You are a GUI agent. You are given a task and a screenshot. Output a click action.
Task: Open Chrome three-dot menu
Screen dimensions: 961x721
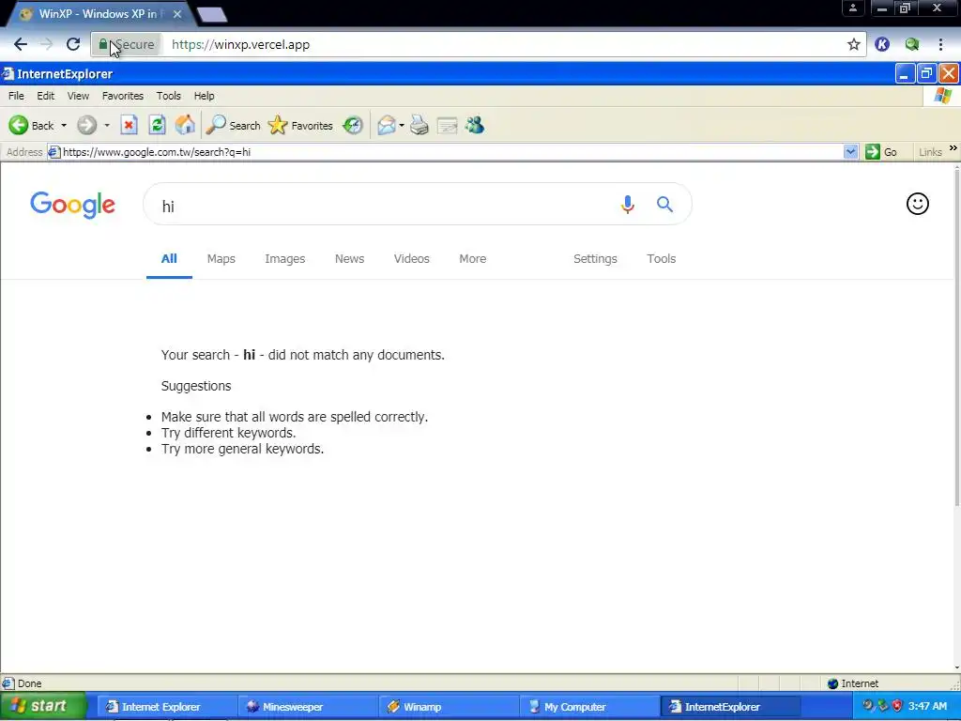(x=940, y=44)
